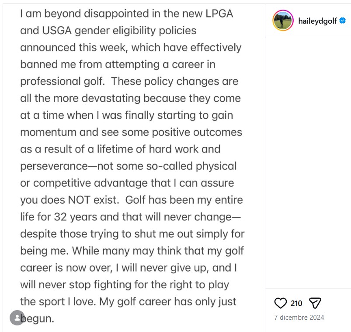This screenshot has width=351, height=332.
Task: Show tagged people on the photo
Action: coord(17,318)
